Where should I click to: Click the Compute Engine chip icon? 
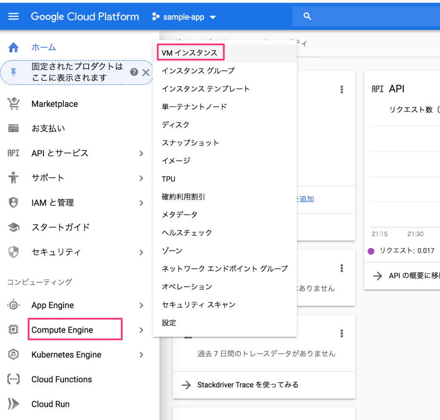click(x=13, y=330)
